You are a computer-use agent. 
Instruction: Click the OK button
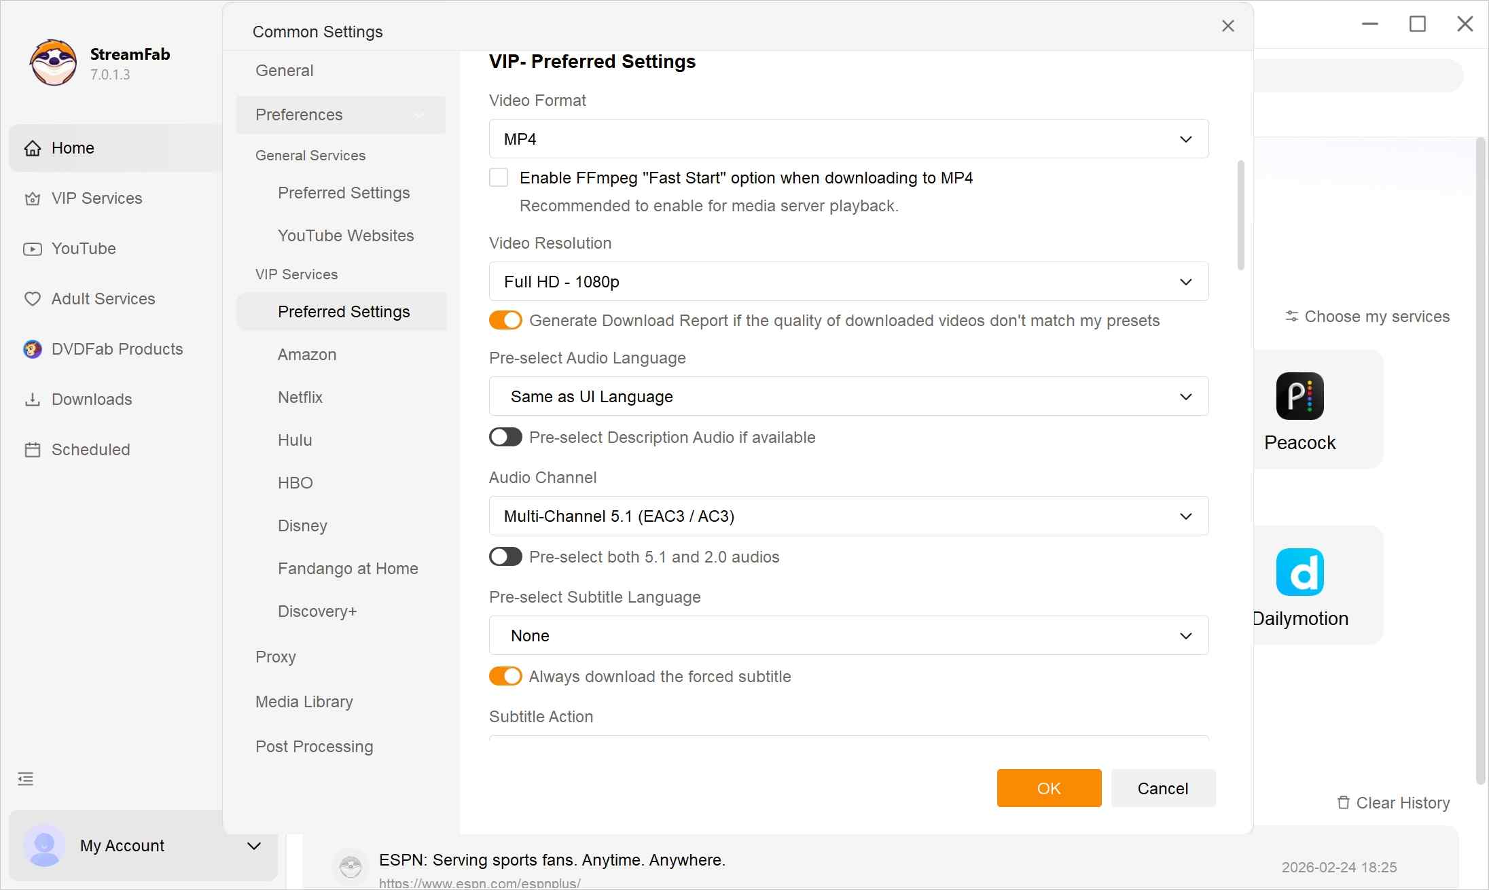(1049, 788)
